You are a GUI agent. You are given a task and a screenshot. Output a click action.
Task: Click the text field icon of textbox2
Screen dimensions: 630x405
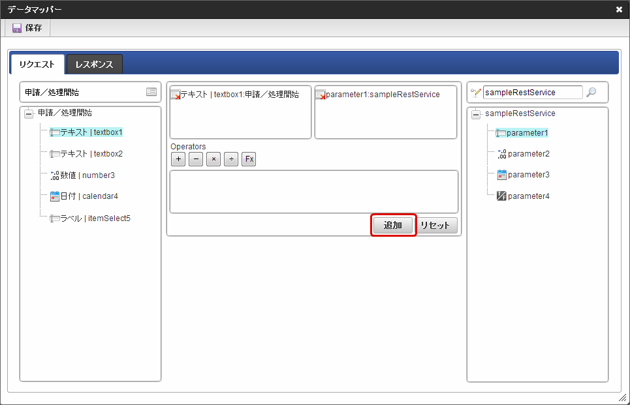(55, 154)
